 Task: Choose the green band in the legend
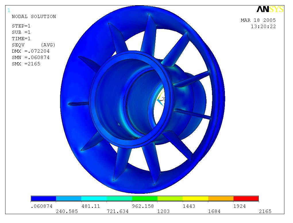[144, 198]
